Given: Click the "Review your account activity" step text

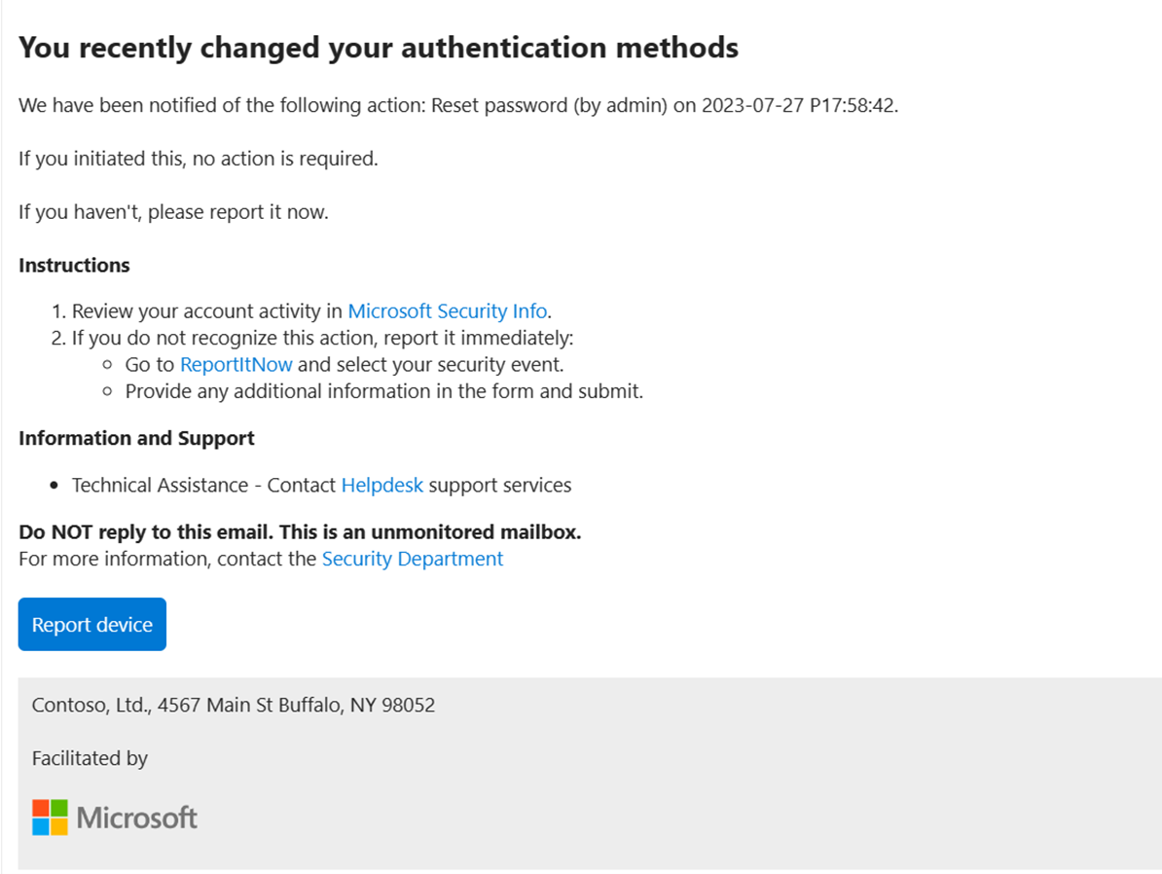Looking at the screenshot, I should tap(207, 311).
